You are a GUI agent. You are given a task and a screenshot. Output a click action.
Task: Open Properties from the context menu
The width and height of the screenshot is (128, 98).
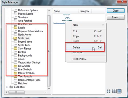pos(86,59)
